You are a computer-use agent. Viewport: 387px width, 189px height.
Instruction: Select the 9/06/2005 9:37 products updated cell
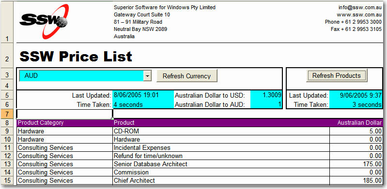(356, 95)
